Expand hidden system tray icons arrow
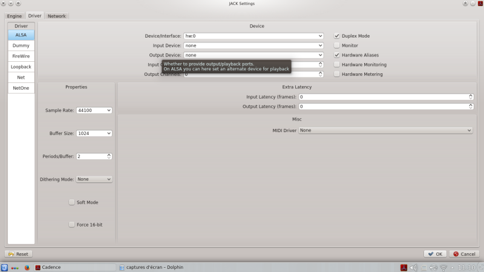The width and height of the screenshot is (484, 272). [x=452, y=268]
